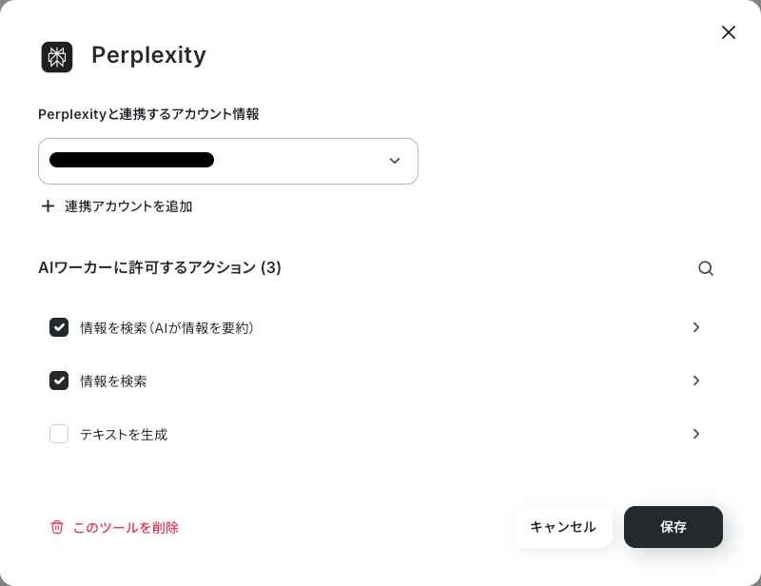The width and height of the screenshot is (761, 586).
Task: Uncheck 情報を検索（AIが情報を要約）checkbox
Action: (59, 327)
